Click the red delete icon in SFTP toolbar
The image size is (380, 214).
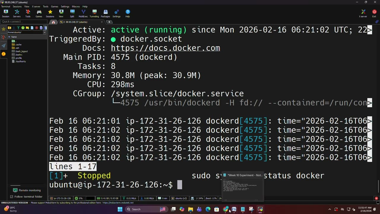pyautogui.click(x=37, y=28)
